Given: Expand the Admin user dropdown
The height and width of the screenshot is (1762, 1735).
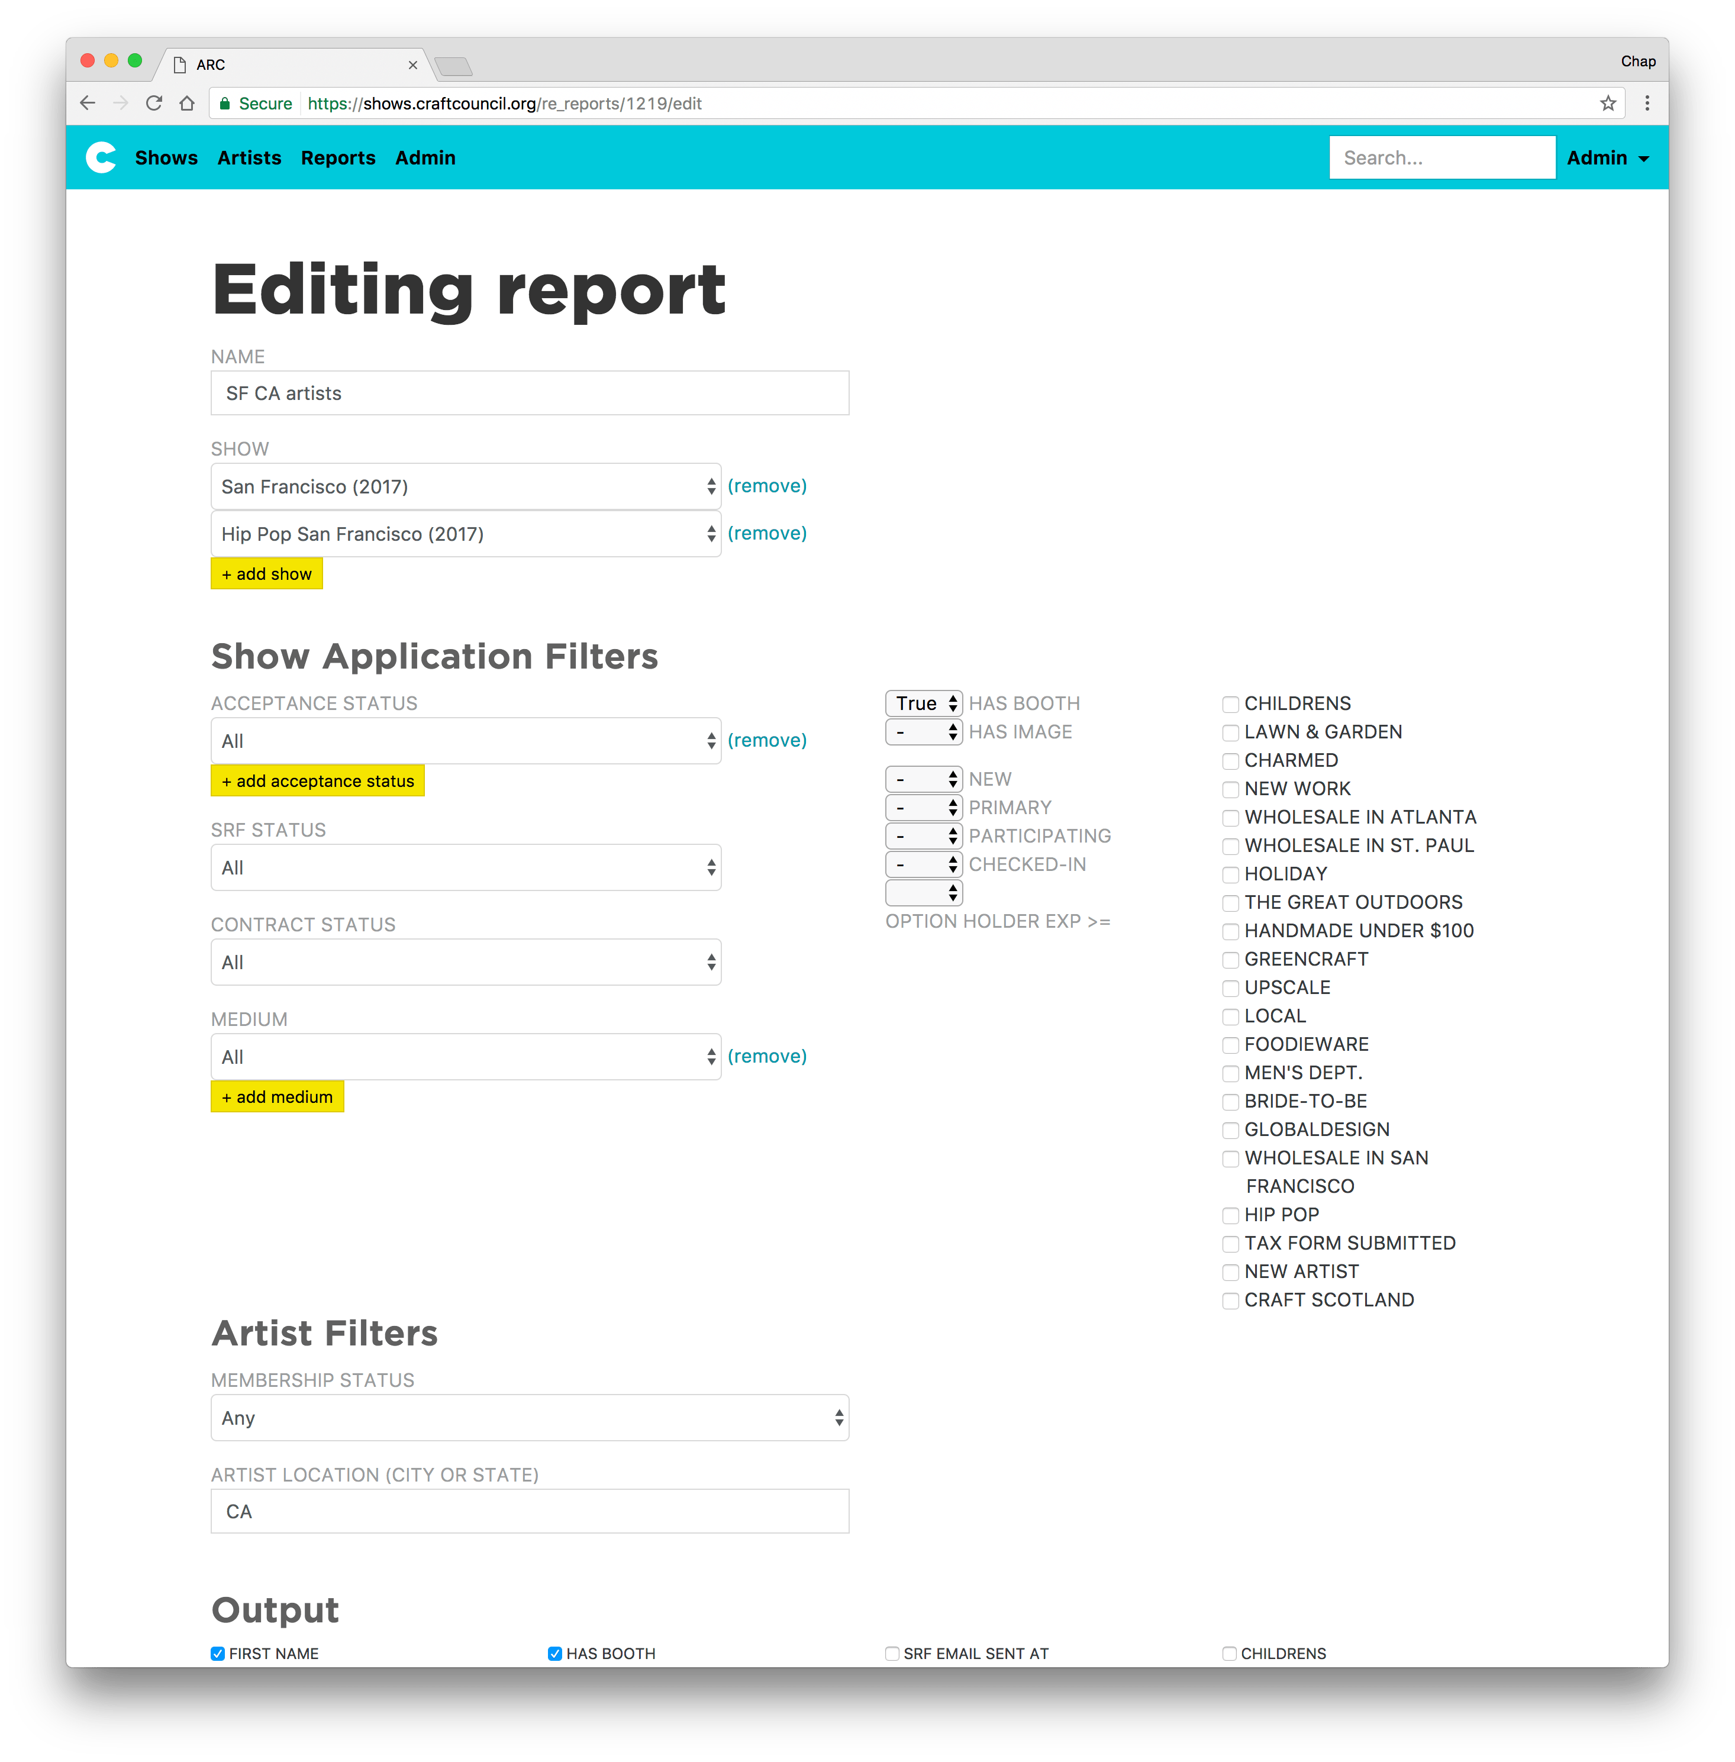Looking at the screenshot, I should (x=1607, y=157).
